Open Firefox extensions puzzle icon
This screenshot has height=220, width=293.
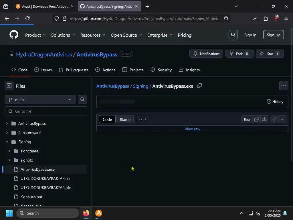click(x=266, y=18)
